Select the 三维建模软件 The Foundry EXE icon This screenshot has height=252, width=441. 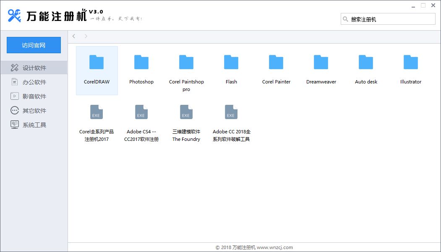pos(186,112)
